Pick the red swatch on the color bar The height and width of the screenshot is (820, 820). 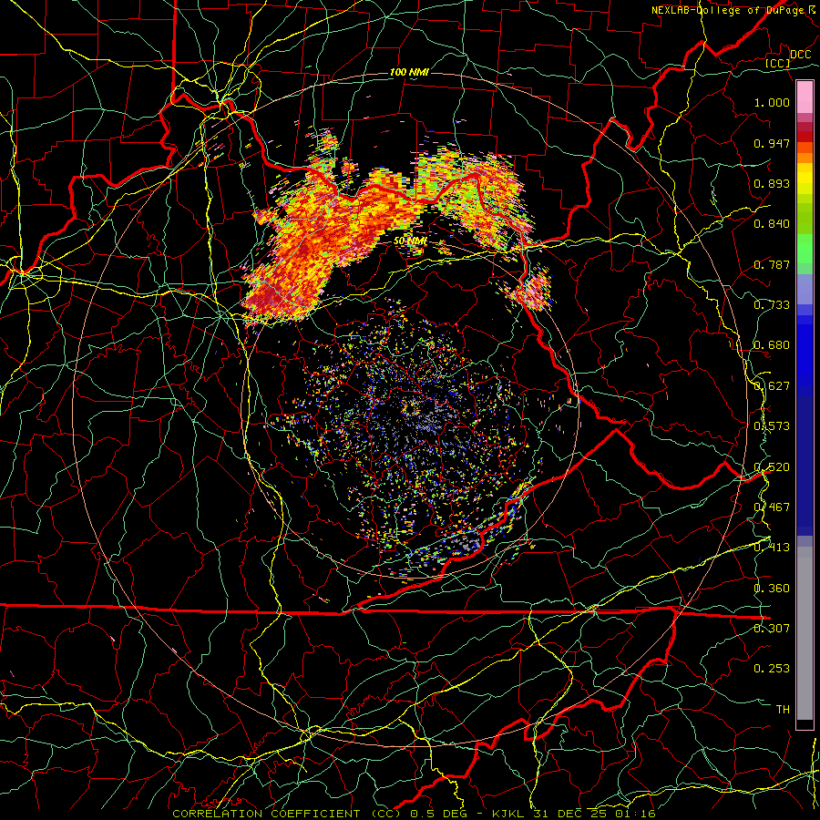point(805,137)
